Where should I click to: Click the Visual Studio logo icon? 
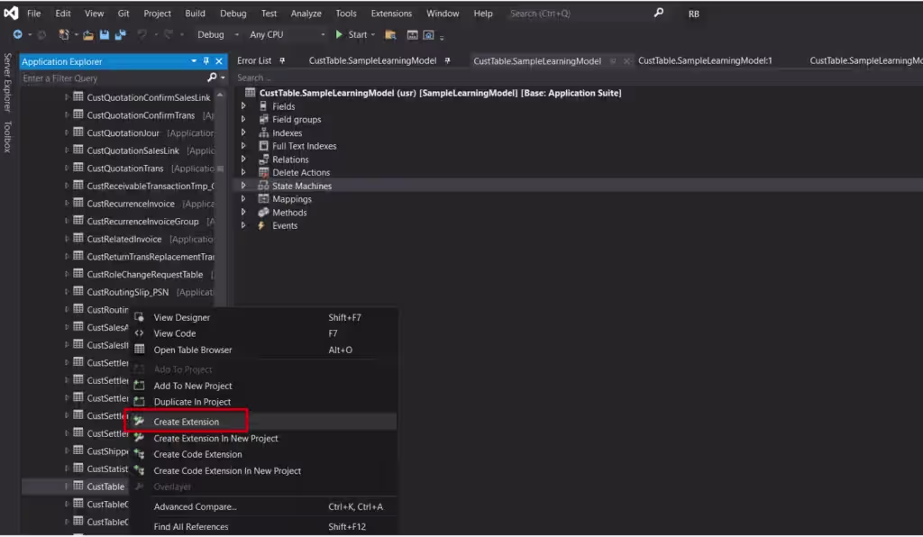point(11,13)
